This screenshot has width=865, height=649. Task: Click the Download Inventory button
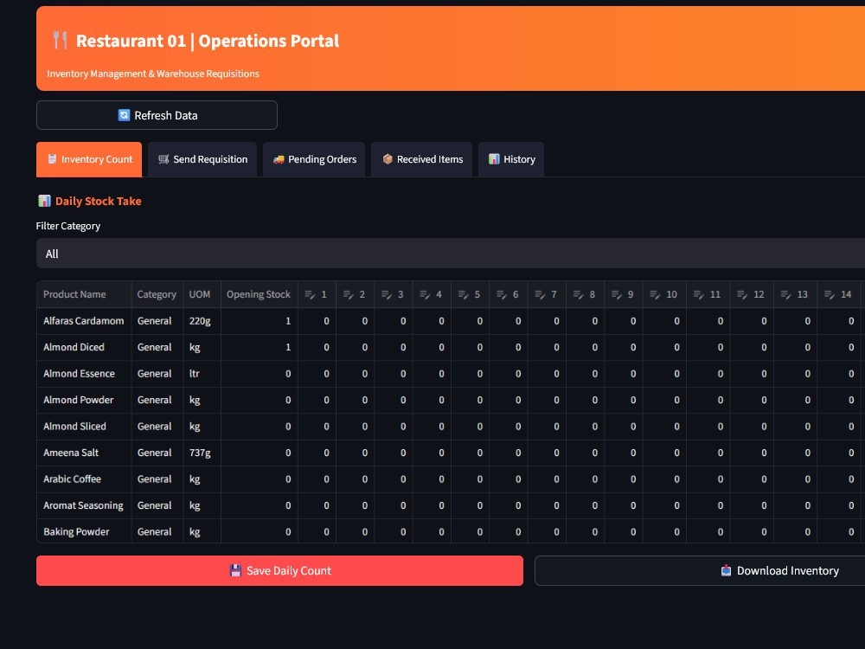click(x=700, y=570)
